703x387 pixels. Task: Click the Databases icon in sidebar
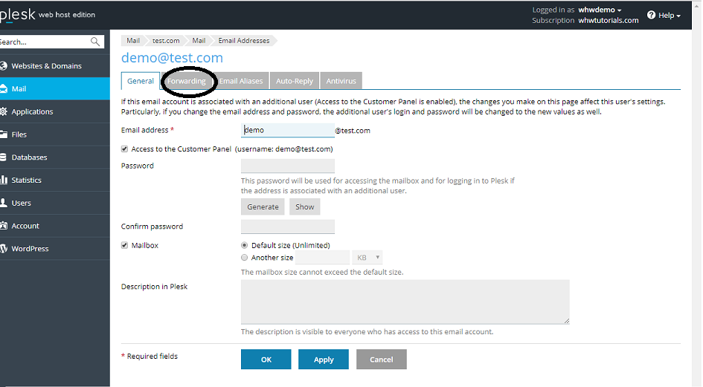4,157
